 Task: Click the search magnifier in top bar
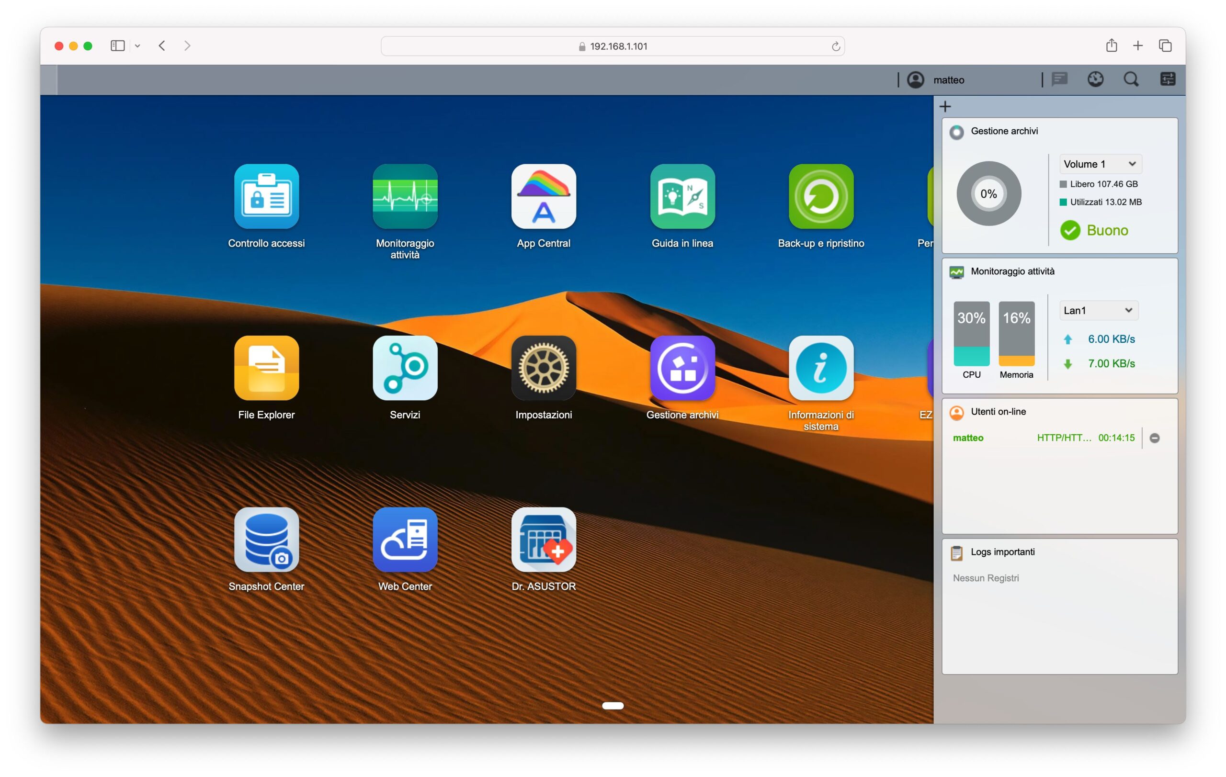(1131, 79)
